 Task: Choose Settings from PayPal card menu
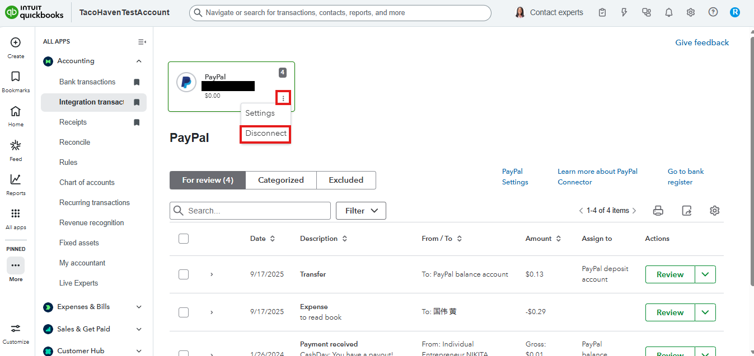pyautogui.click(x=260, y=113)
